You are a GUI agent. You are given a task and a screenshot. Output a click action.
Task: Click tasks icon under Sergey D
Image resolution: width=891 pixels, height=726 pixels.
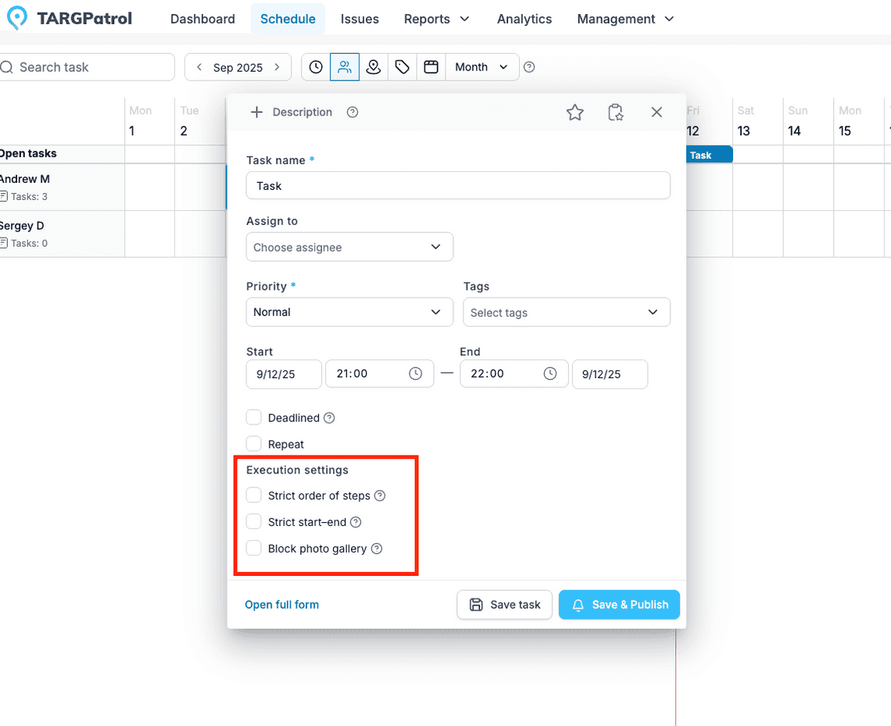coord(4,243)
